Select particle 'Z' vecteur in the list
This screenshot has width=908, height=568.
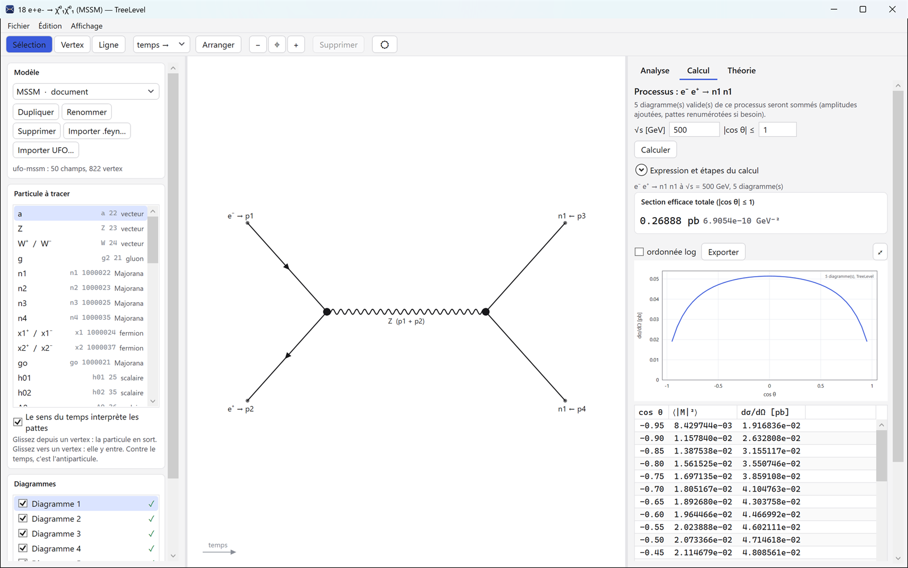pos(81,228)
